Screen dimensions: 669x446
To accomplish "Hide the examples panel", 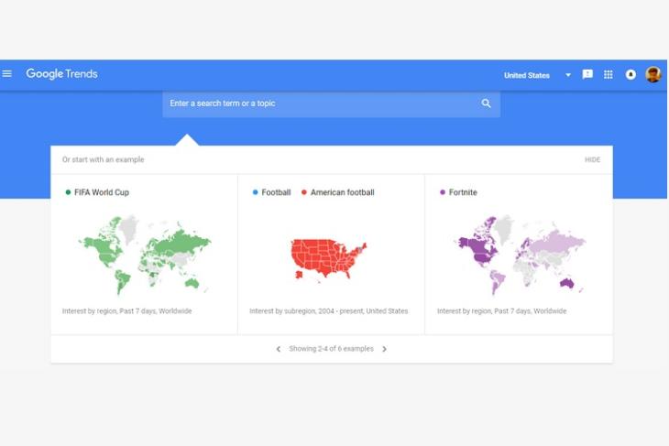I will [592, 159].
